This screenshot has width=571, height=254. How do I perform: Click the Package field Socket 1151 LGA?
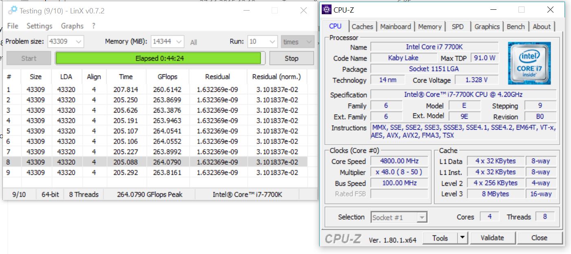click(x=435, y=69)
